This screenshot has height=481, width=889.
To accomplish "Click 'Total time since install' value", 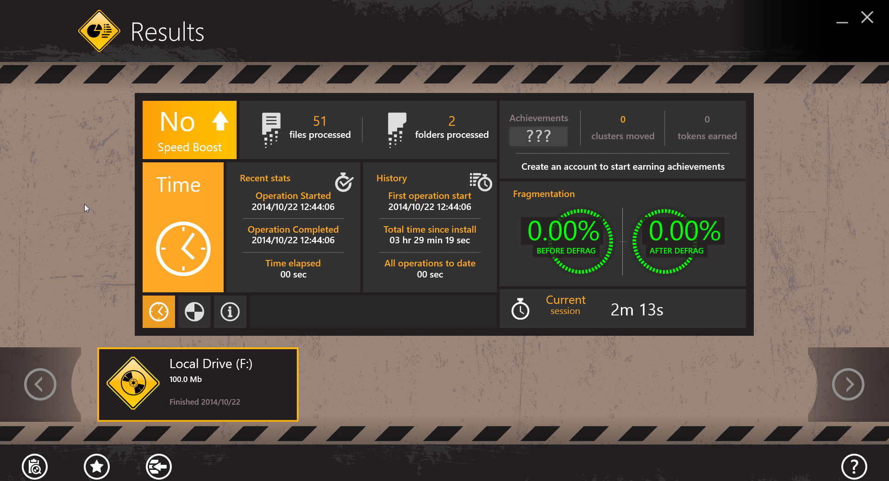I will (430, 240).
